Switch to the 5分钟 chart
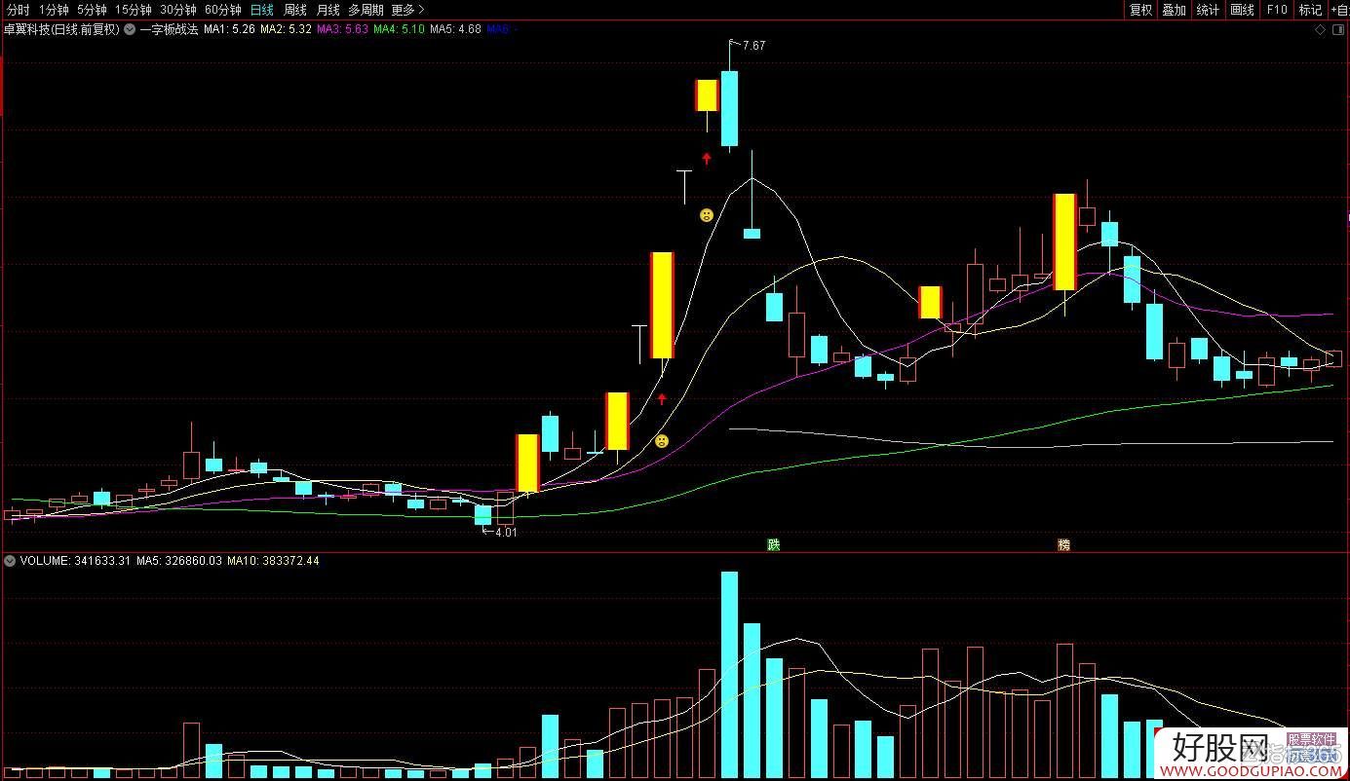This screenshot has width=1350, height=781. coord(92,10)
